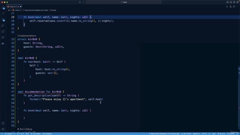The height and width of the screenshot is (135, 240).
Task: Click Live Share in status bar
Action: [x=36, y=133]
